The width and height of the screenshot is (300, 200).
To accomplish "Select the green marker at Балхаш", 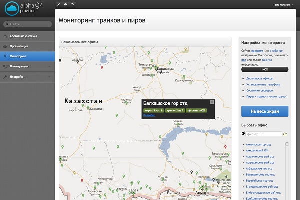I will [178, 125].
